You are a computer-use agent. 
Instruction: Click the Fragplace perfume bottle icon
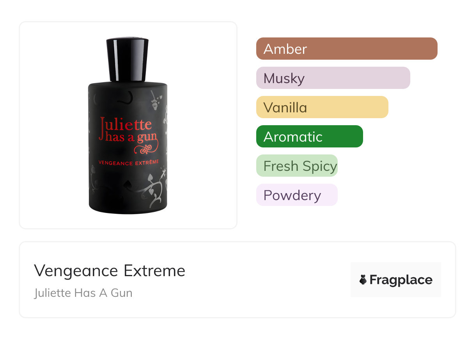(363, 280)
